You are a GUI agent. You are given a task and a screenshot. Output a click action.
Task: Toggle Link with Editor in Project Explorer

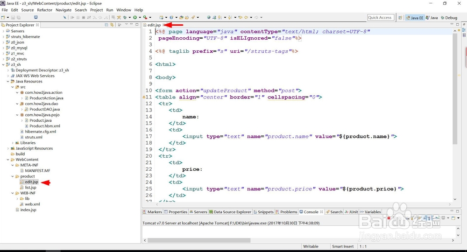coord(112,25)
